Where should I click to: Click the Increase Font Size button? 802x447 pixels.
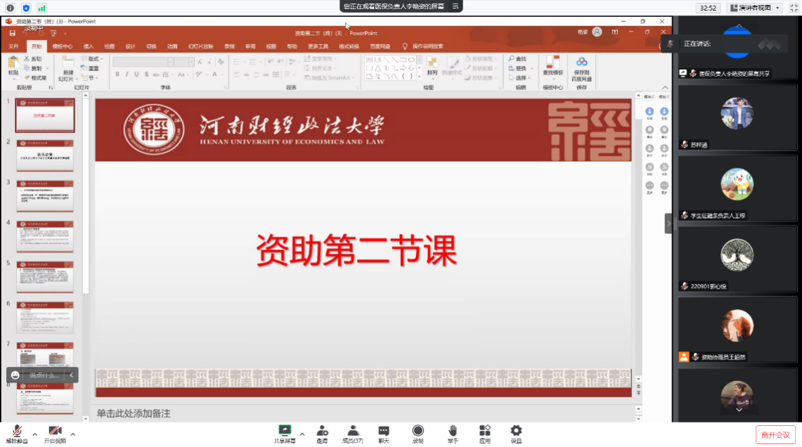coord(200,62)
